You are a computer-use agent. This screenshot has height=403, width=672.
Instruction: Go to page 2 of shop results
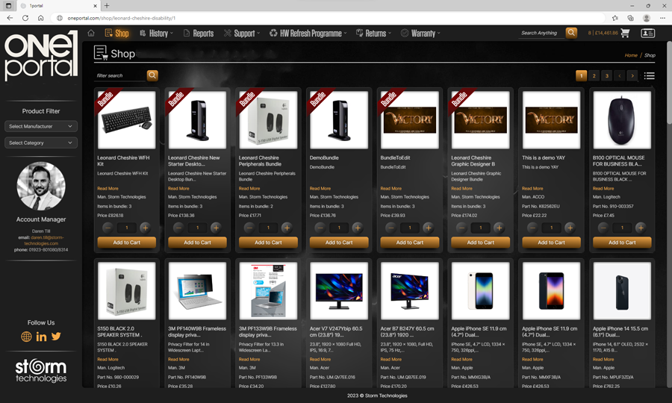pos(594,75)
